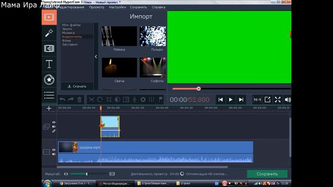The image size is (333, 187).
Task: Select the Свеча video clip thumbnail
Action: coord(119,68)
